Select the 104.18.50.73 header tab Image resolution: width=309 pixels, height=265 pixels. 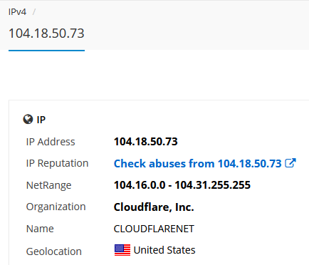click(x=46, y=33)
